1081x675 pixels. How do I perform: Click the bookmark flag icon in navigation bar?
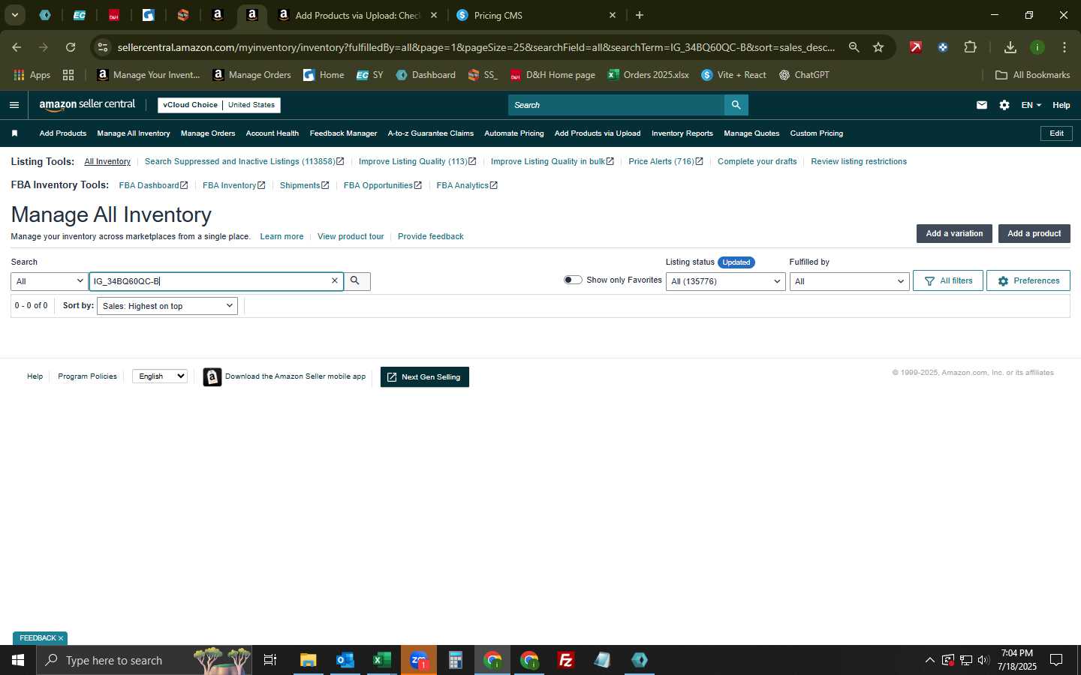[14, 133]
